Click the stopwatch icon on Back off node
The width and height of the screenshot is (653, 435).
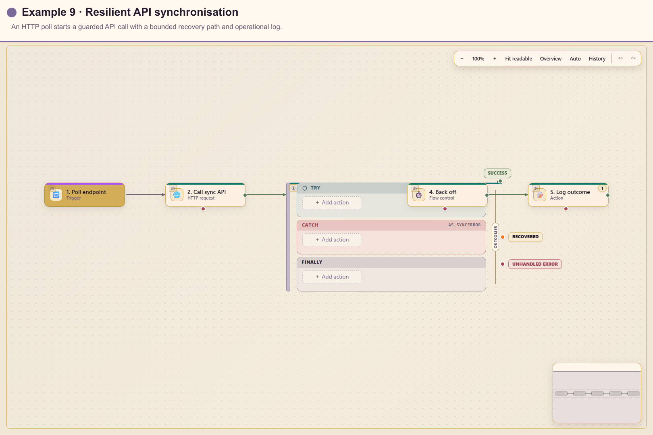coord(419,195)
